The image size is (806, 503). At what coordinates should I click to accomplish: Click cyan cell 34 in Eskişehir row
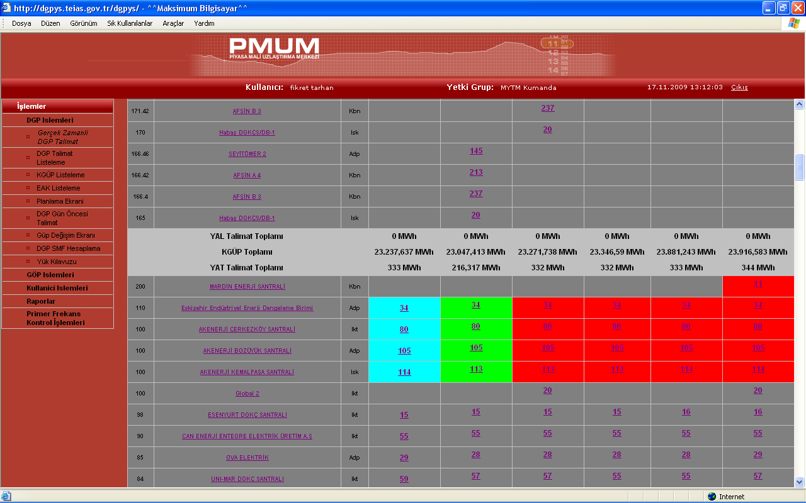tap(404, 308)
